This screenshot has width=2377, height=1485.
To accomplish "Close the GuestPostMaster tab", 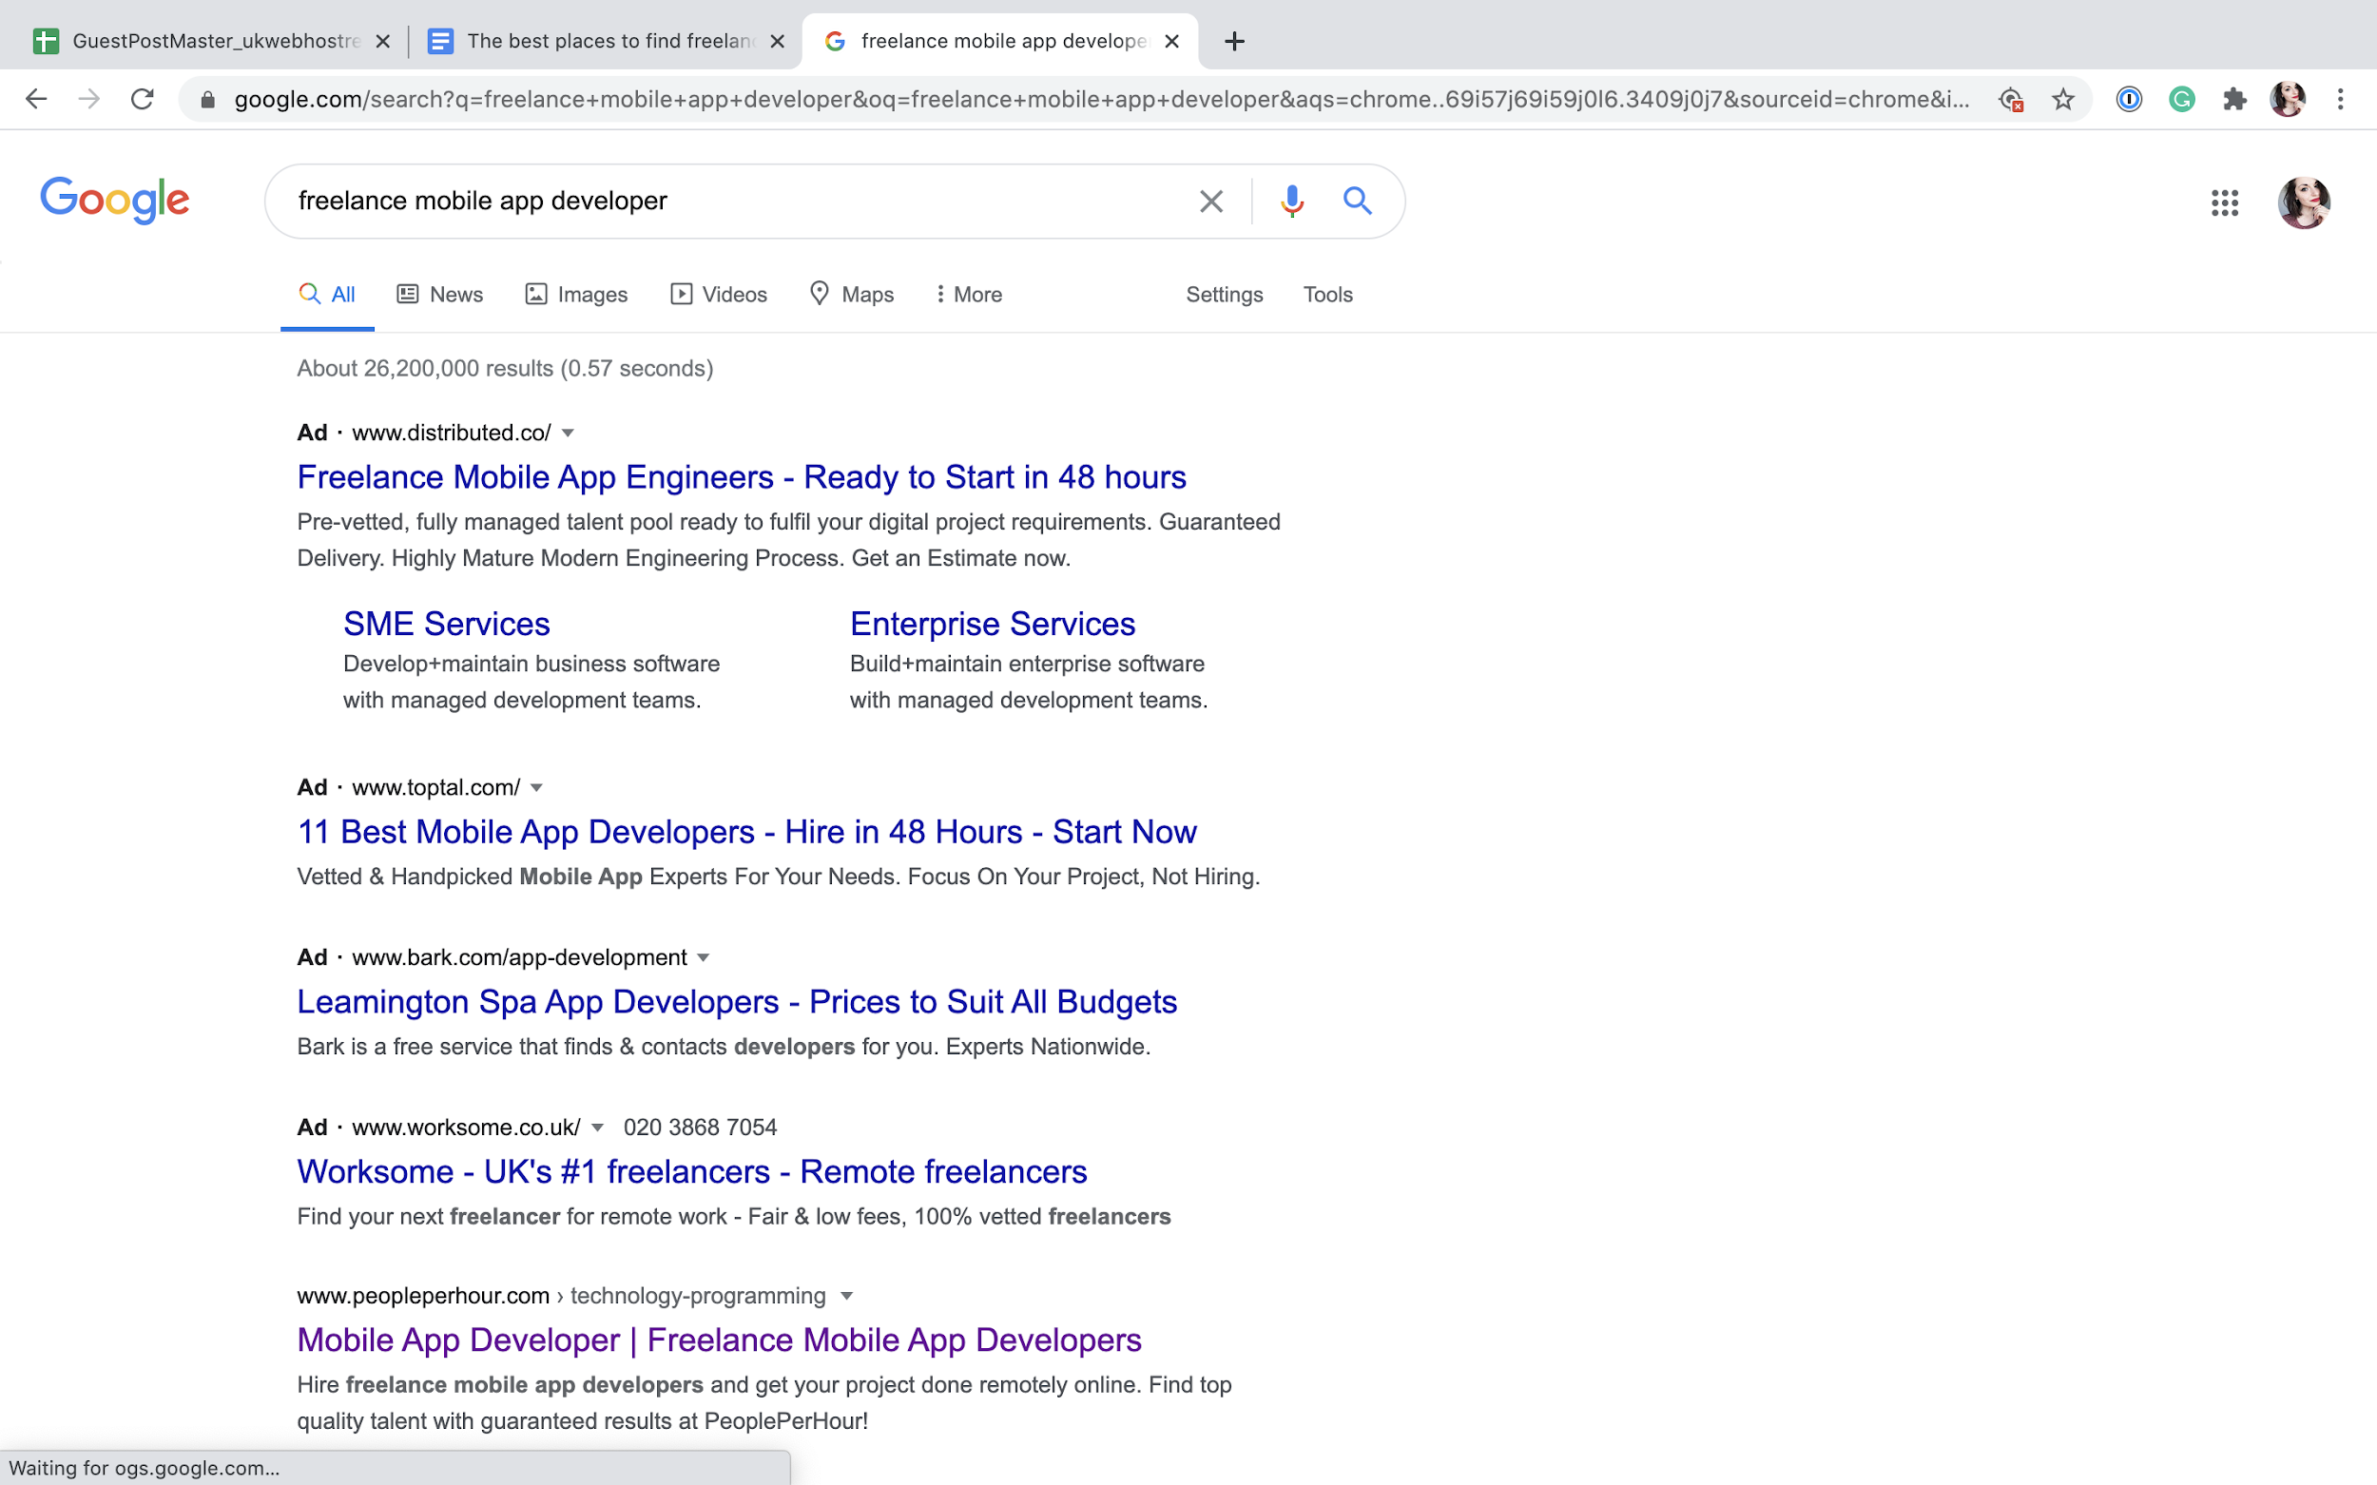I will (383, 41).
